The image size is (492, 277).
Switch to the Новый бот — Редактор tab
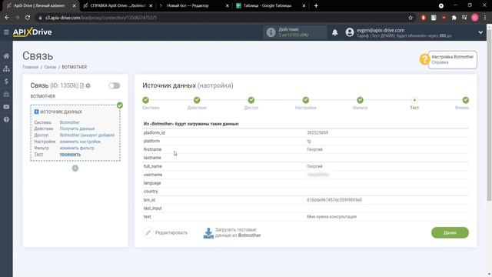pyautogui.click(x=194, y=5)
